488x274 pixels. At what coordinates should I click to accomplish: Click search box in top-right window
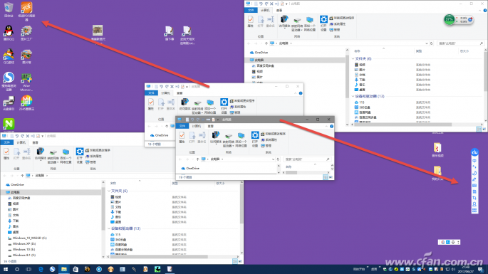(x=460, y=43)
